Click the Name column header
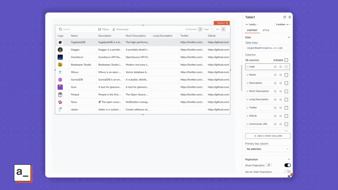This screenshot has width=338, height=190. click(74, 36)
